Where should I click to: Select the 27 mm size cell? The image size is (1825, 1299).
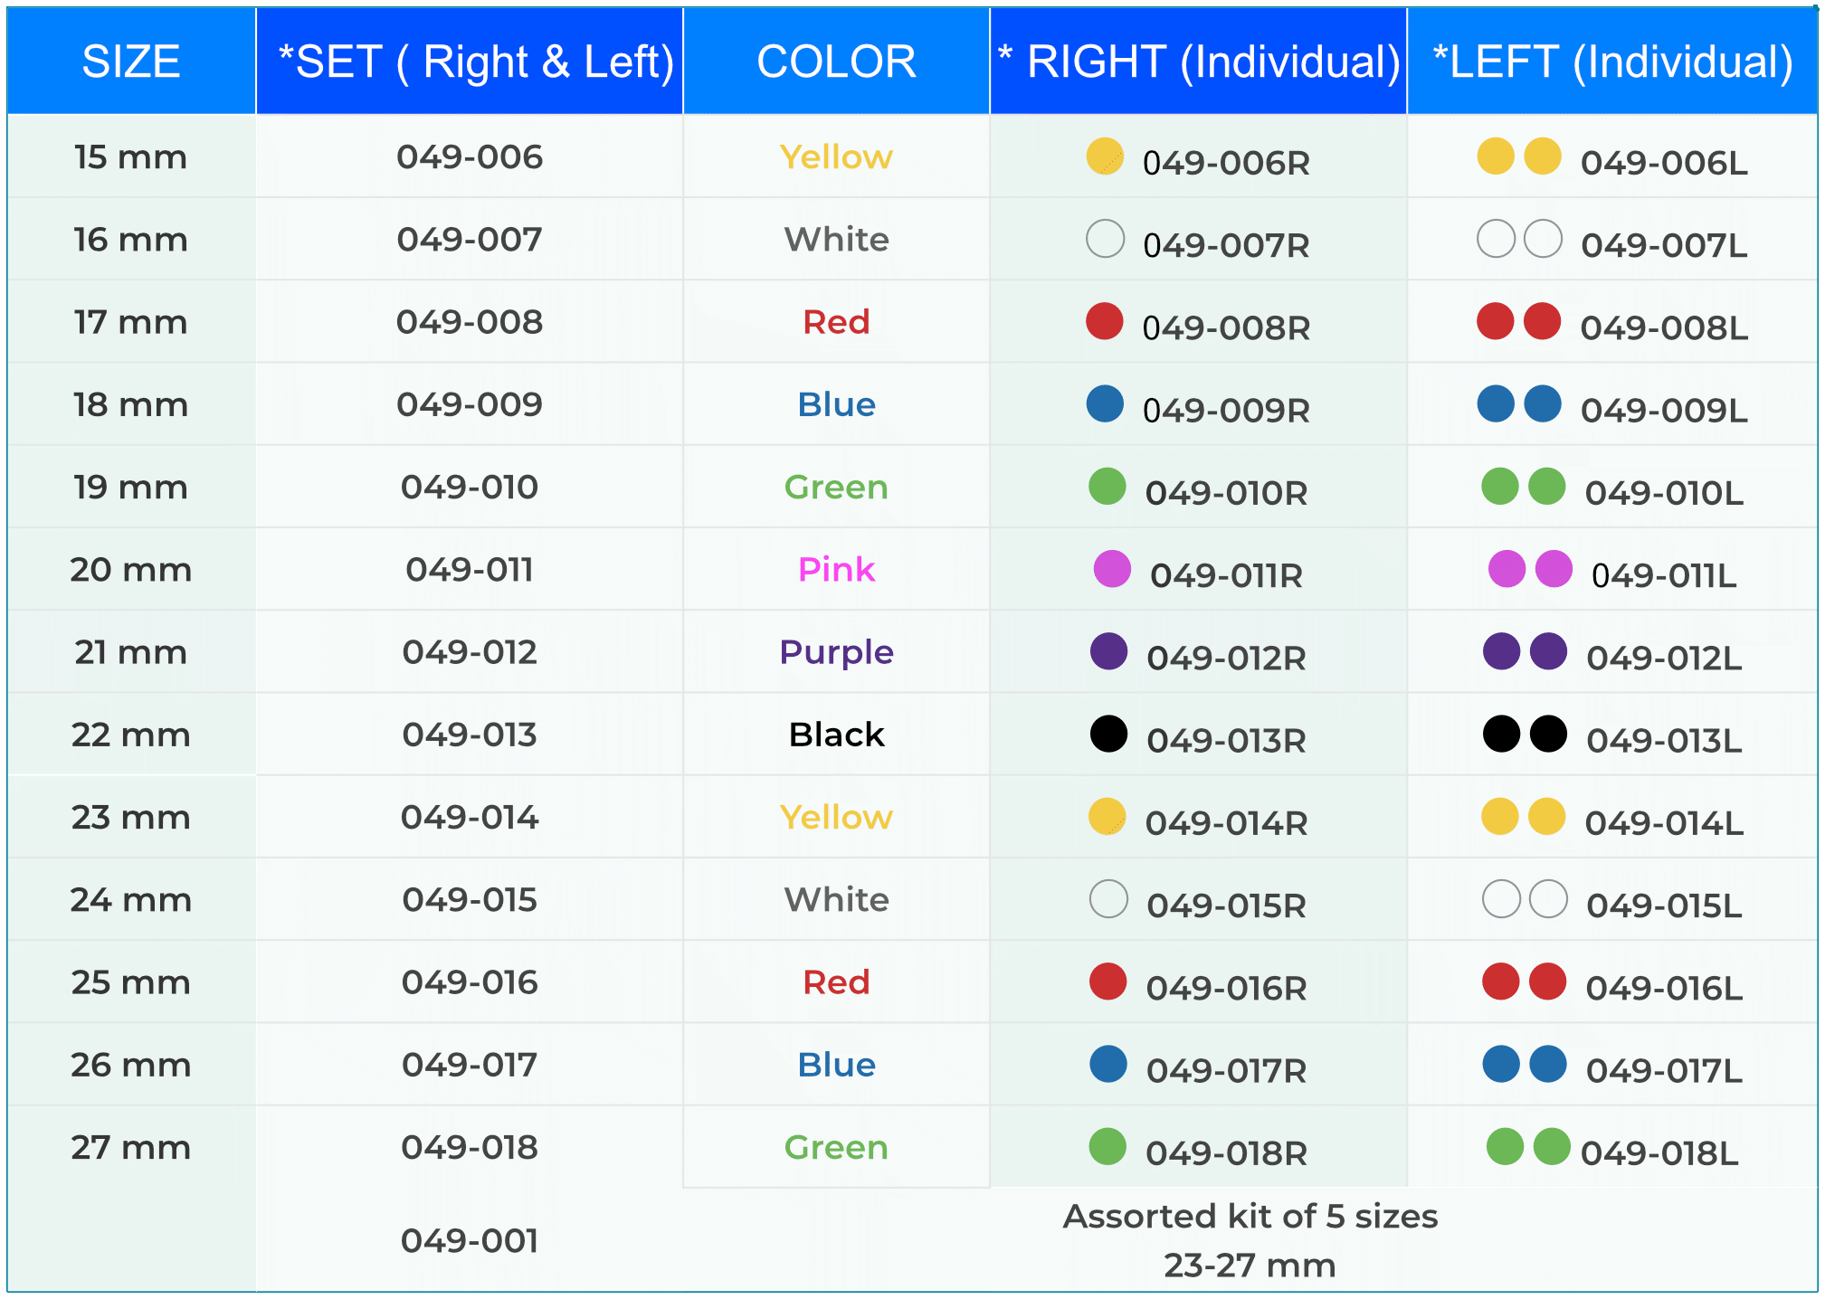pos(131,1147)
